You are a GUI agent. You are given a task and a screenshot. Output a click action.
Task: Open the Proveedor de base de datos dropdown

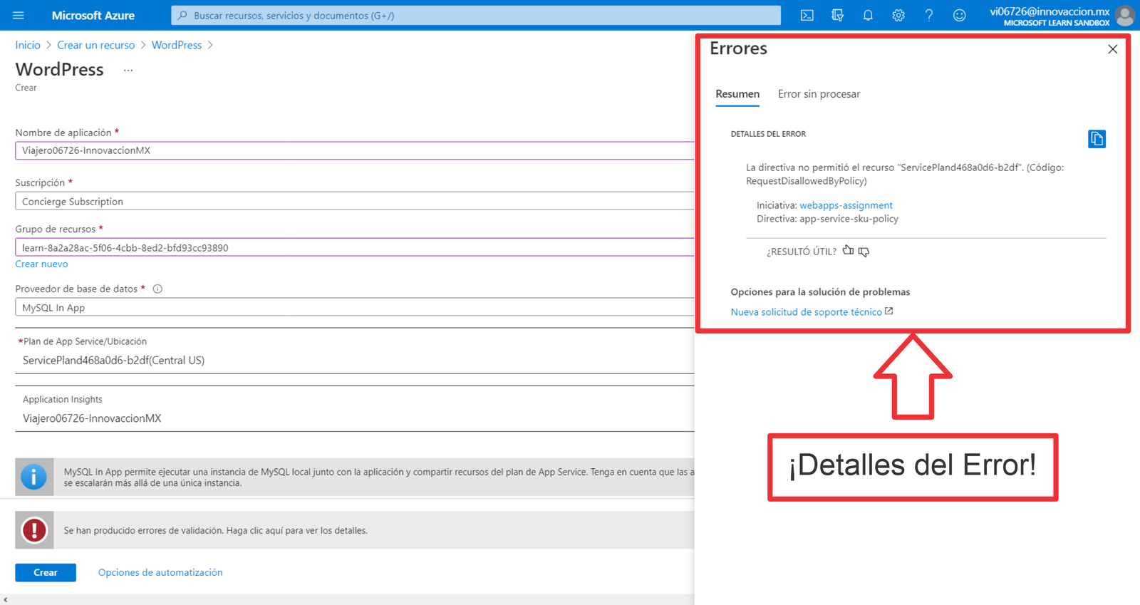pyautogui.click(x=354, y=308)
